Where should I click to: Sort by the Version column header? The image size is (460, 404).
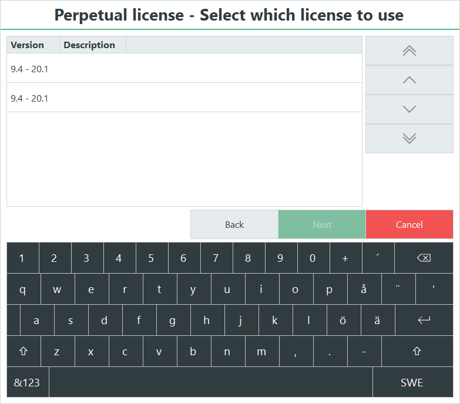click(x=33, y=45)
